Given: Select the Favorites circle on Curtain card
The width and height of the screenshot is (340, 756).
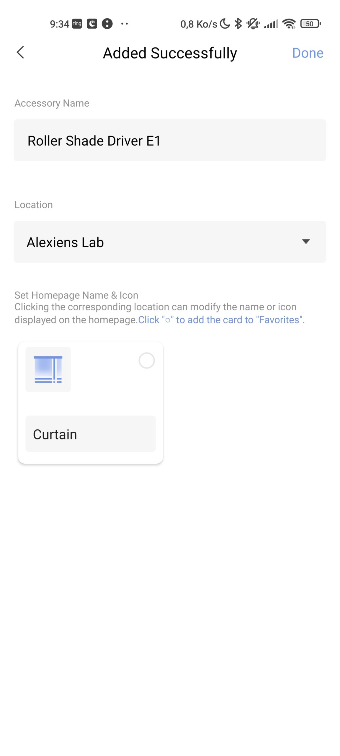Looking at the screenshot, I should pos(147,360).
